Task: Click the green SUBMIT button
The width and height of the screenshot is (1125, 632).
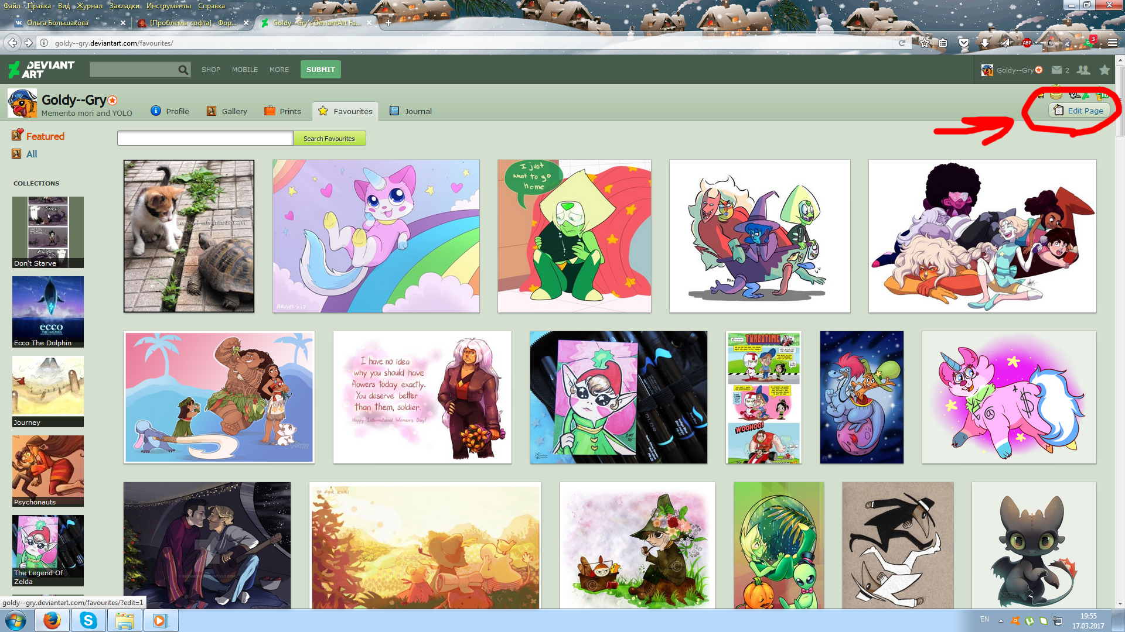Action: [x=321, y=70]
